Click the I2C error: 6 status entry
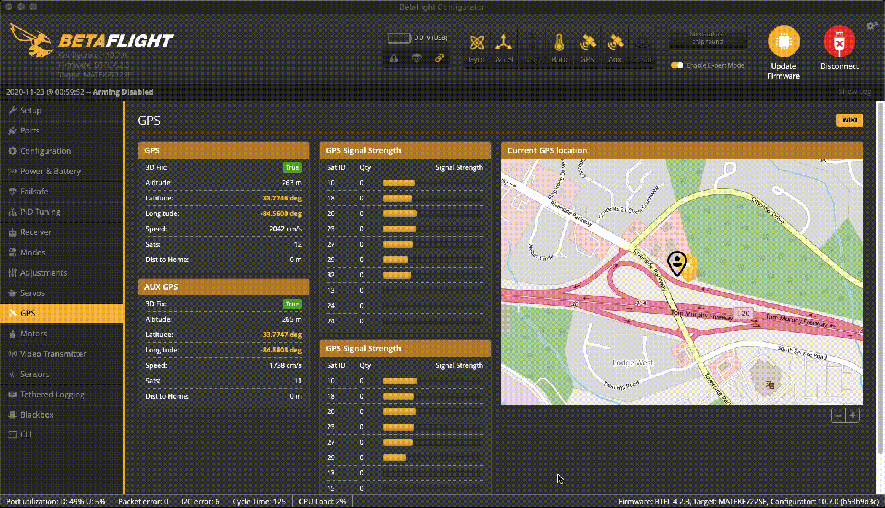This screenshot has height=508, width=885. point(200,501)
